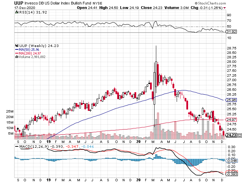Viewport: 242px width, 183px height.
Task: Click the 26.50 price axis label
Action: [232, 90]
